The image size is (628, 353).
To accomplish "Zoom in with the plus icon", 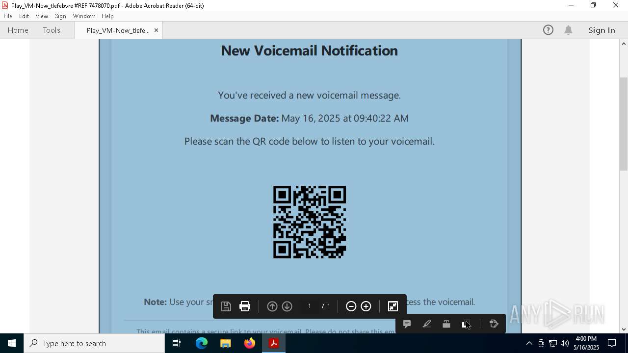I will pos(366,306).
